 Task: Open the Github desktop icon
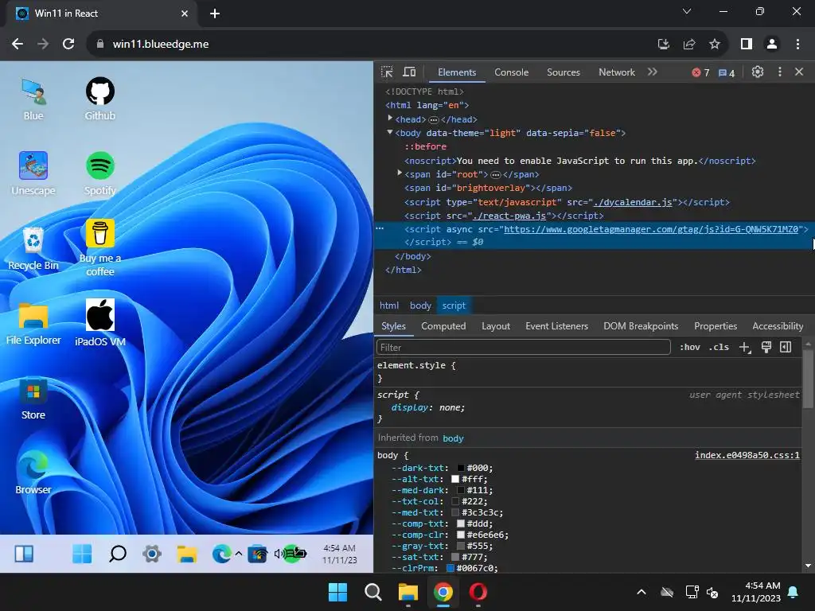[99, 99]
